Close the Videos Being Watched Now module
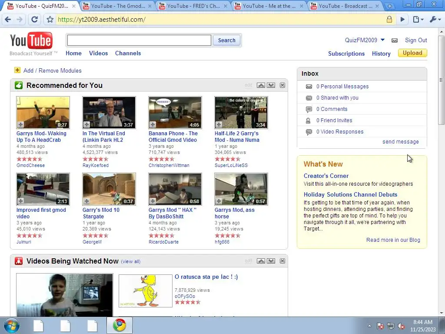 coord(282,261)
